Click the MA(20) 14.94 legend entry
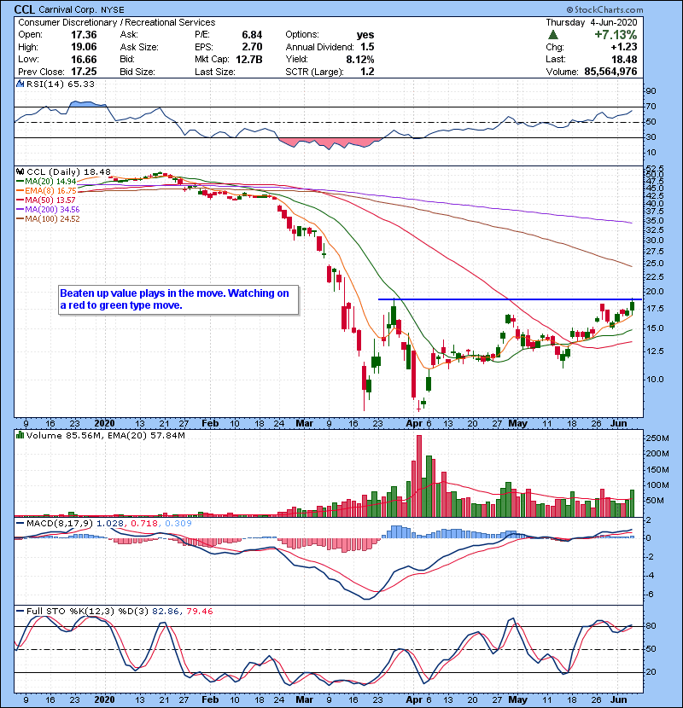Image resolution: width=683 pixels, height=708 pixels. [50, 182]
